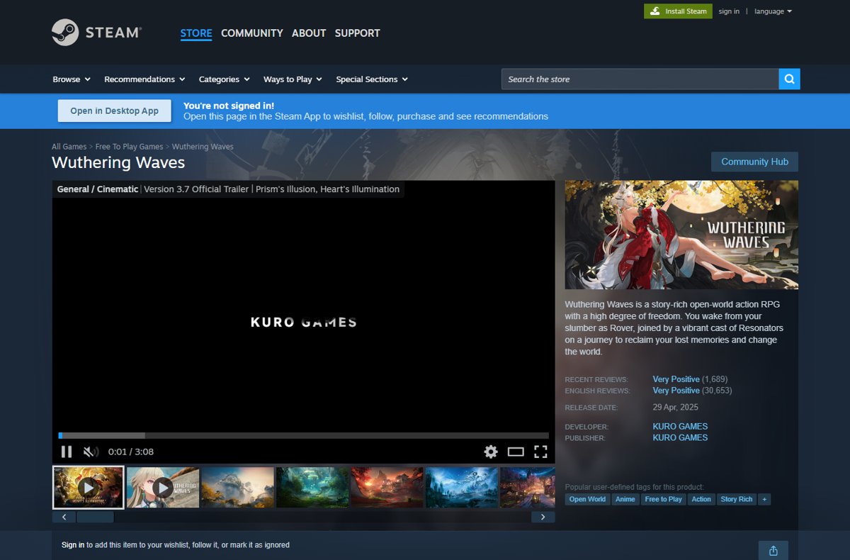
Task: Click the Steam logo in the header
Action: [96, 33]
